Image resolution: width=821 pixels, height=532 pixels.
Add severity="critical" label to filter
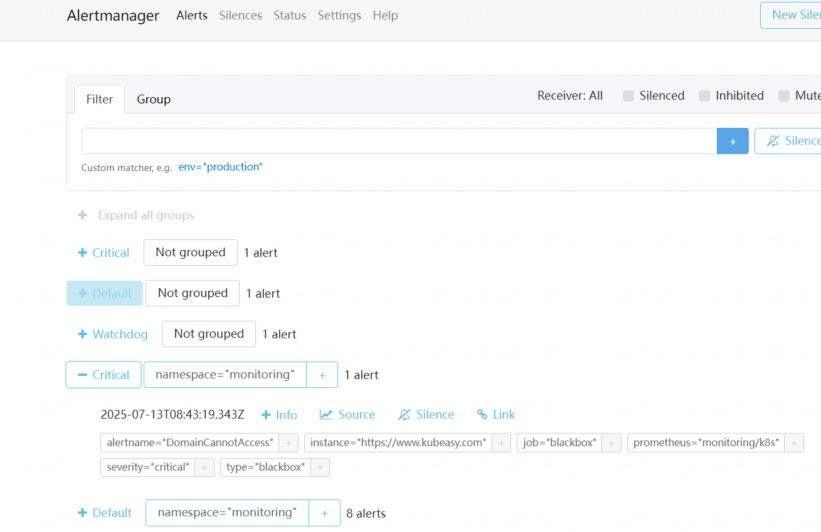pos(204,467)
